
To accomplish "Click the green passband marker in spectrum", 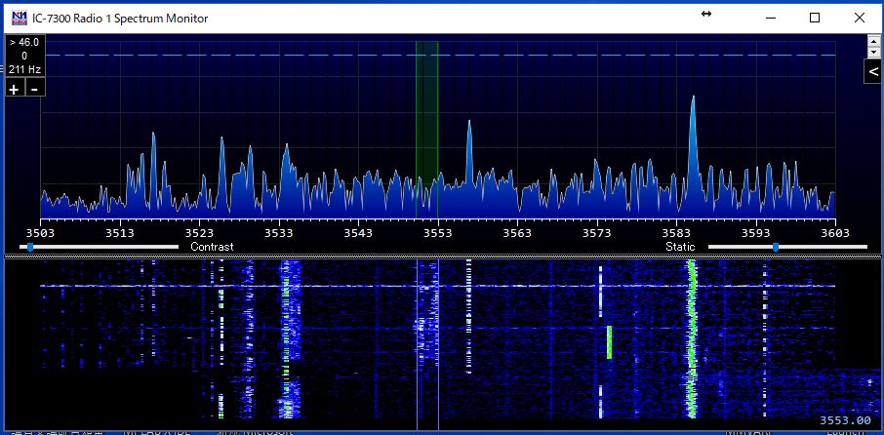I will click(426, 130).
